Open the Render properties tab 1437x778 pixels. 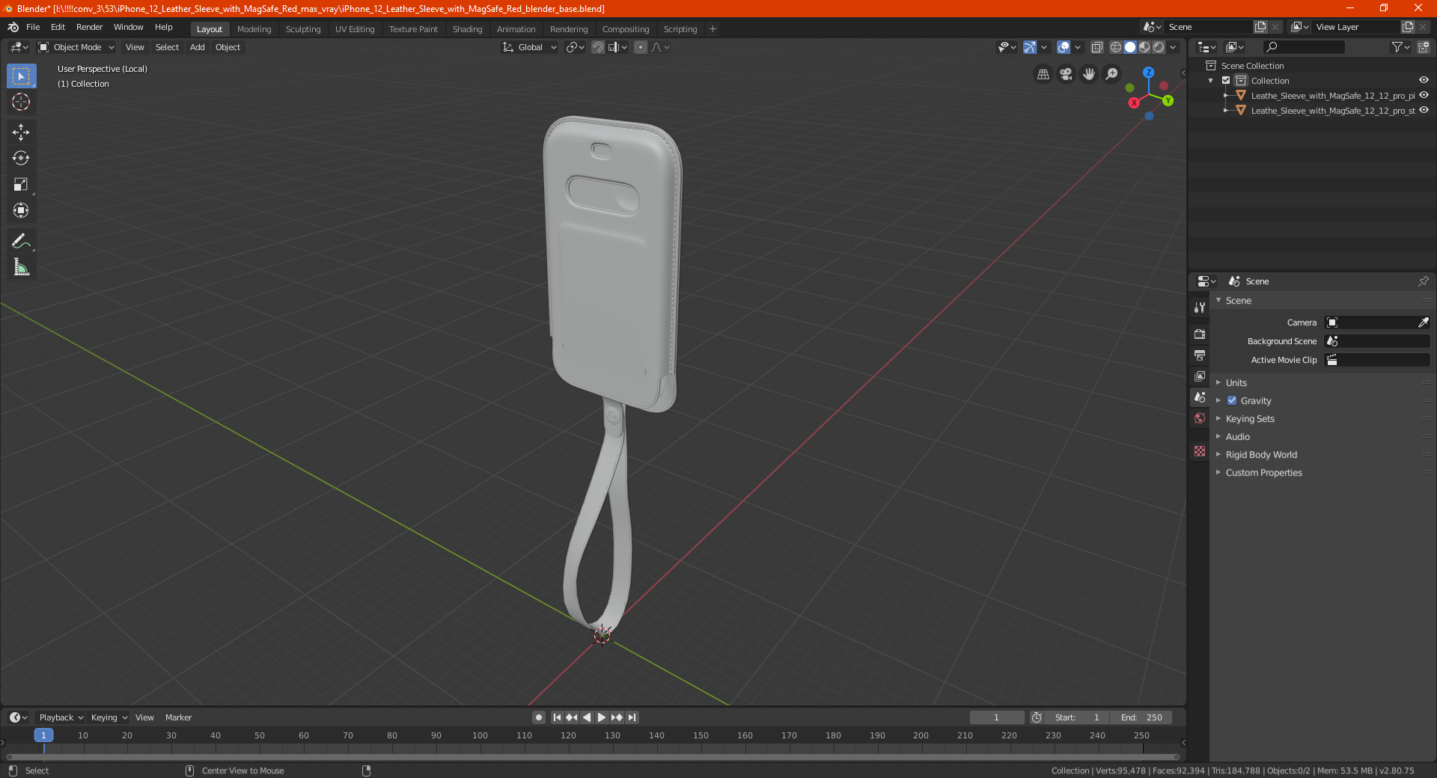(1200, 334)
